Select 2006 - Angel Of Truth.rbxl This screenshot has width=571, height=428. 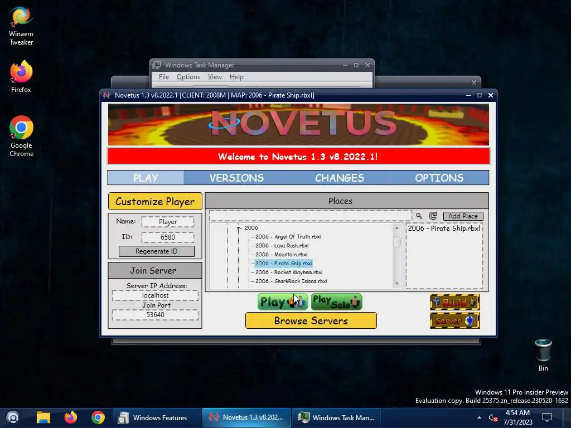click(288, 236)
